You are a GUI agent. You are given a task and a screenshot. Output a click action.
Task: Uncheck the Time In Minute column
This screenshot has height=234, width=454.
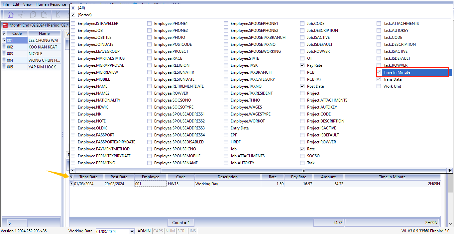pyautogui.click(x=379, y=72)
